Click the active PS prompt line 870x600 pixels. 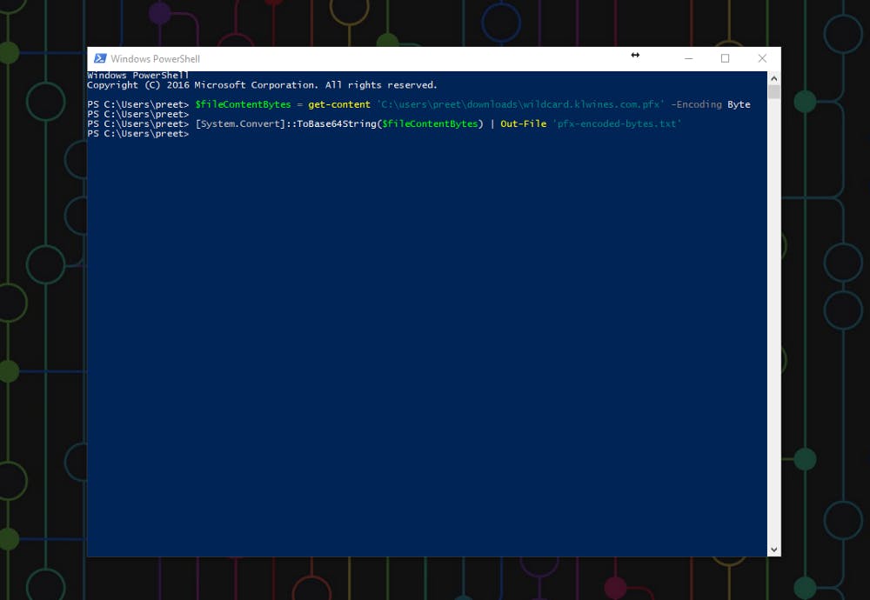pos(137,133)
